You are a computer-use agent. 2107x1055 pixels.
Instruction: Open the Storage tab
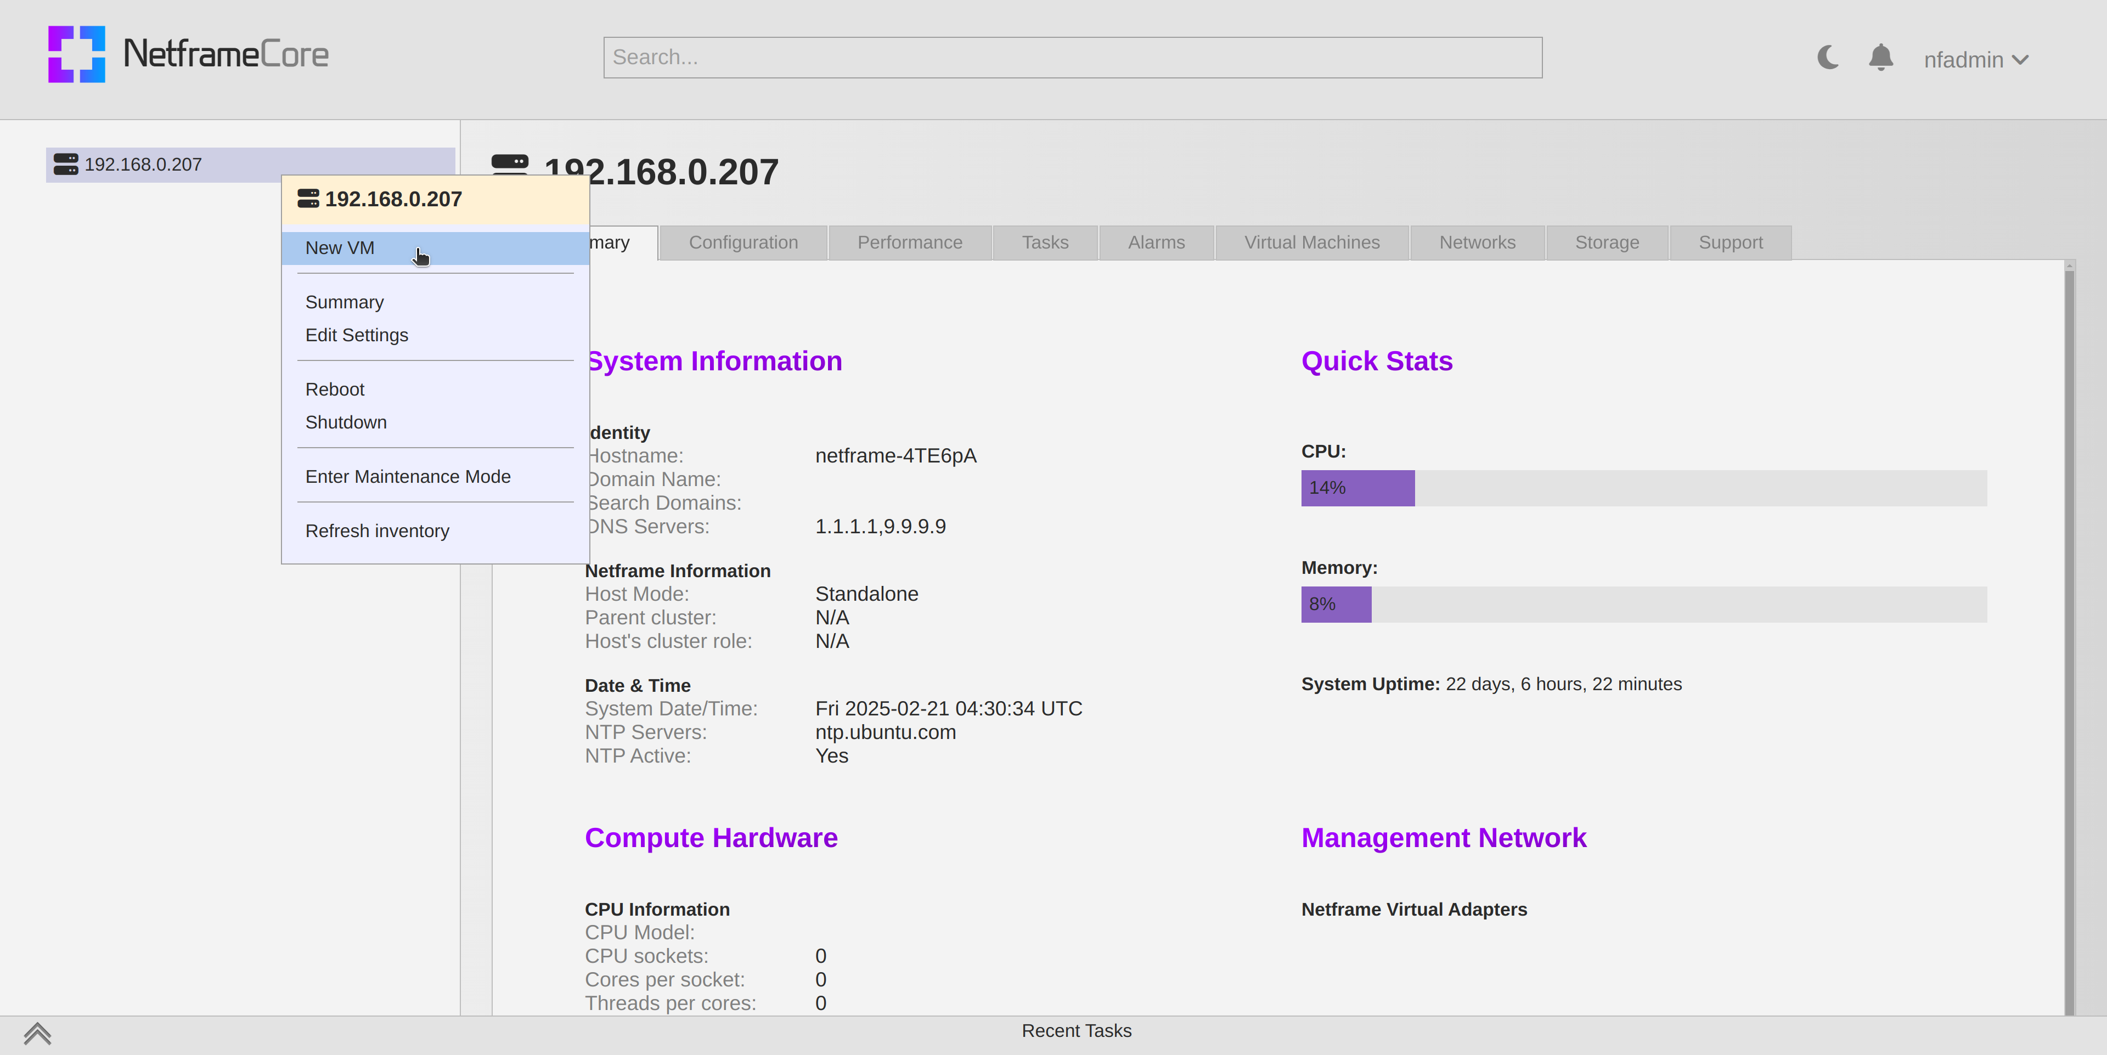tap(1607, 243)
